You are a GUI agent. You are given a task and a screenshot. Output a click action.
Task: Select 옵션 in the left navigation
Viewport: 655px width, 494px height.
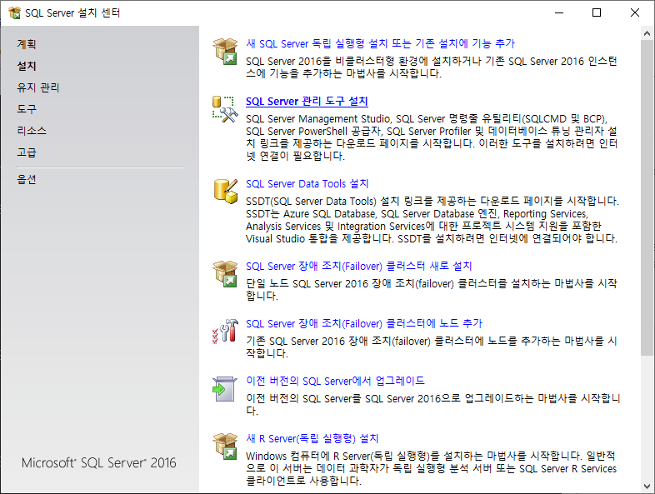coord(27,179)
